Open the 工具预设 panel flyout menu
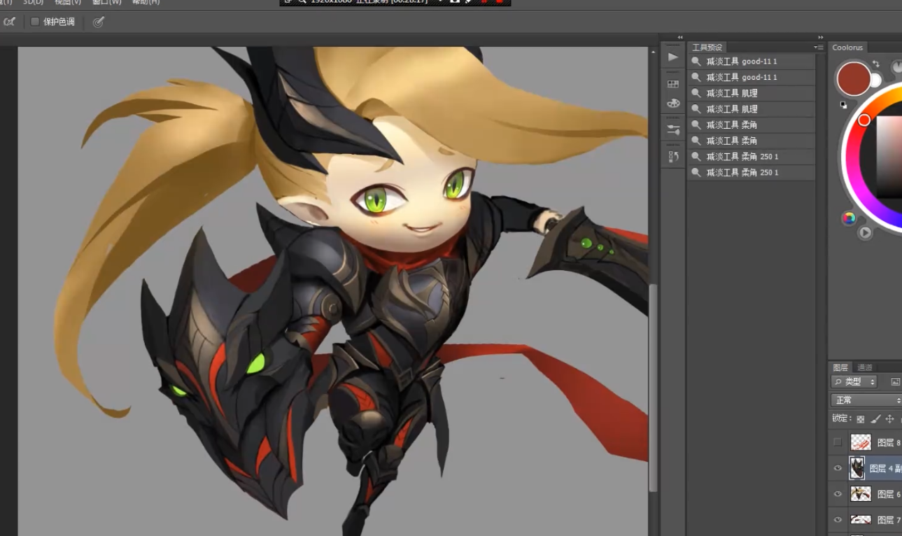Image resolution: width=902 pixels, height=536 pixels. pyautogui.click(x=819, y=48)
